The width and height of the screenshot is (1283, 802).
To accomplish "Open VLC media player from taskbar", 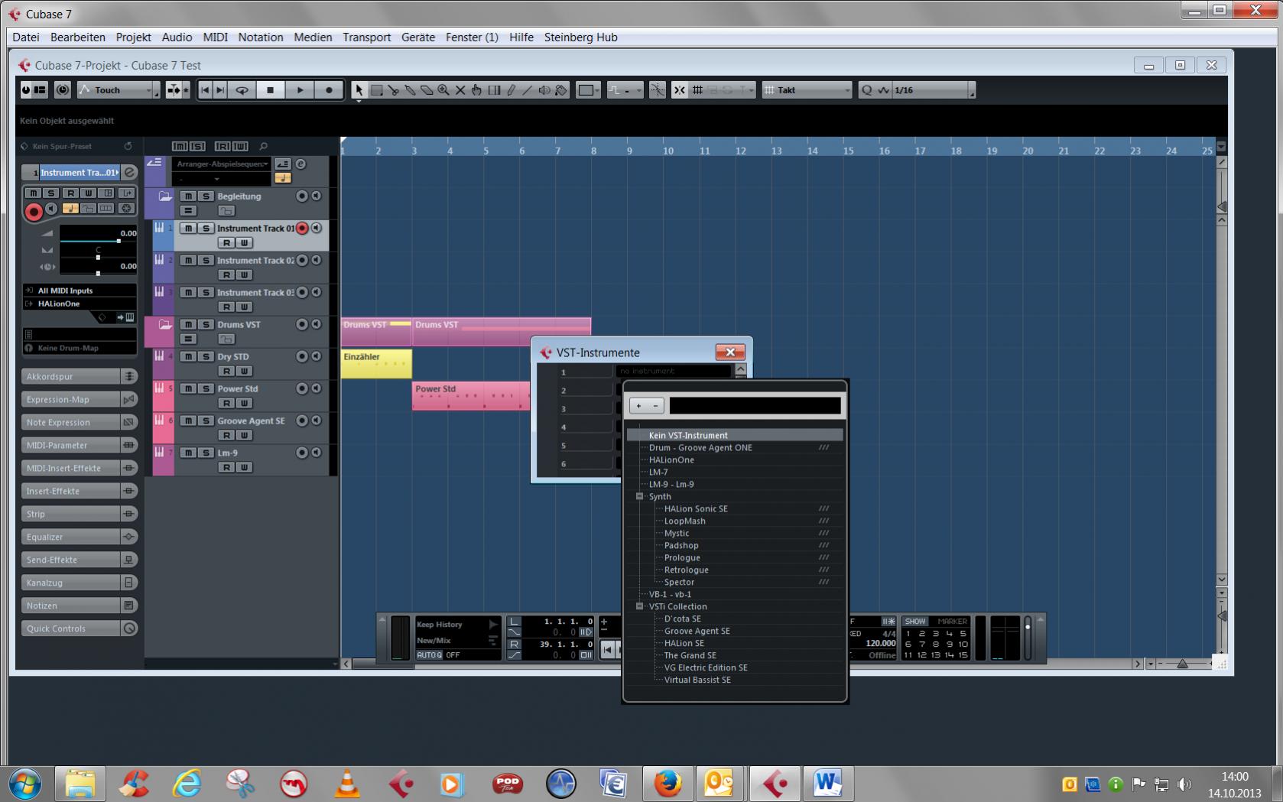I will (x=348, y=784).
